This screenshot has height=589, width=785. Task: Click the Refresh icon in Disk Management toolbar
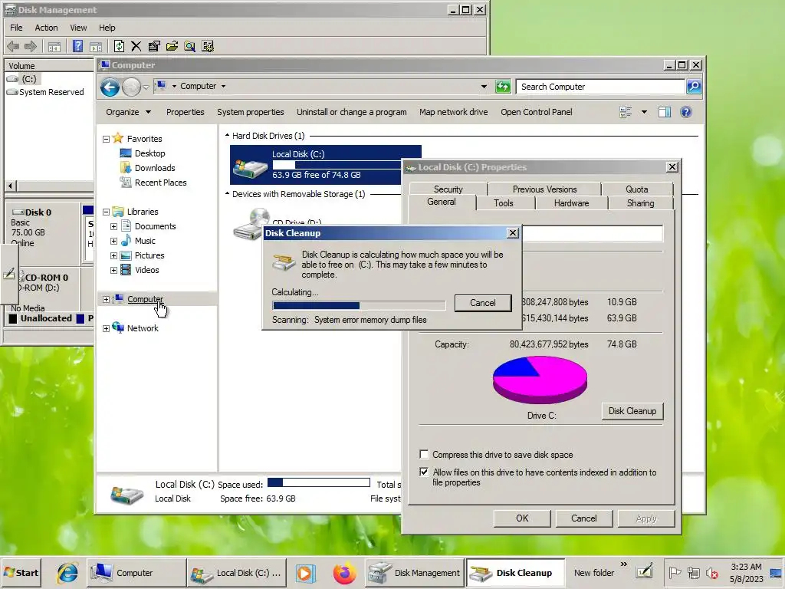coord(119,46)
